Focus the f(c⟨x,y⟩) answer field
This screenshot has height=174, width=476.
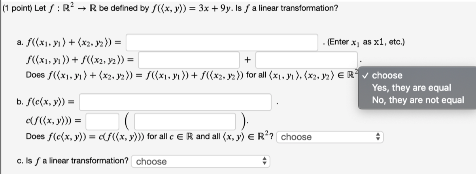pos(176,102)
